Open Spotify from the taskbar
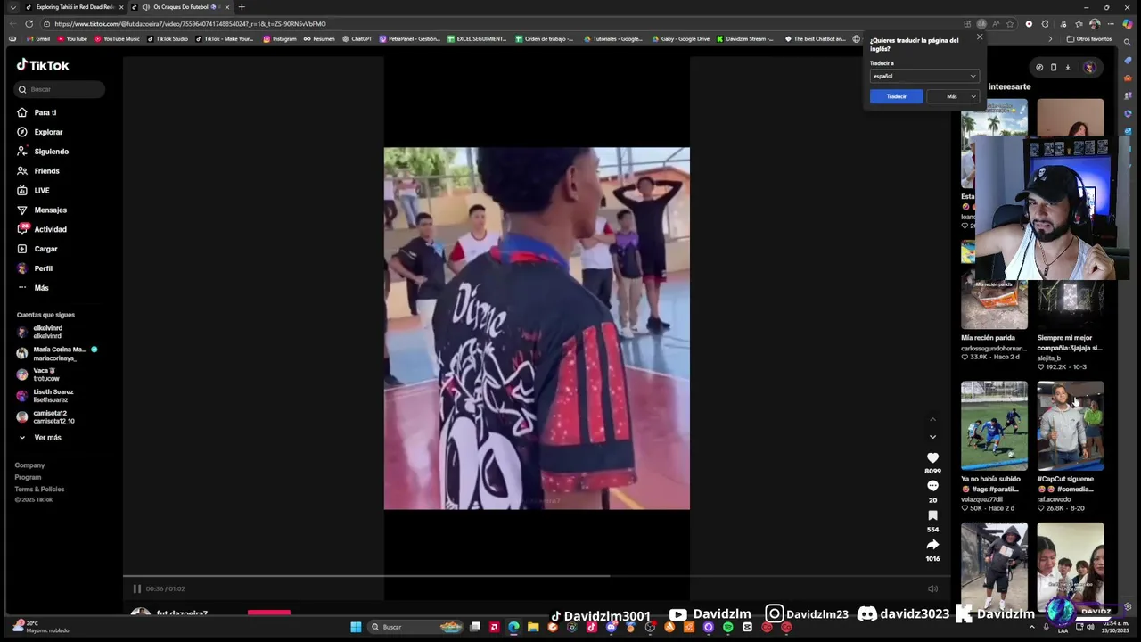Viewport: 1141px width, 642px height. pyautogui.click(x=727, y=627)
